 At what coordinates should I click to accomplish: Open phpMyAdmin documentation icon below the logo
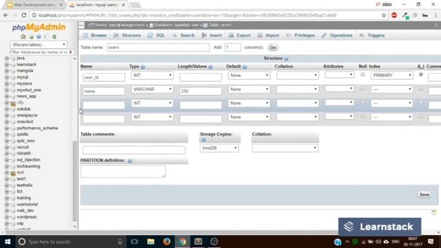pyautogui.click(x=39, y=37)
